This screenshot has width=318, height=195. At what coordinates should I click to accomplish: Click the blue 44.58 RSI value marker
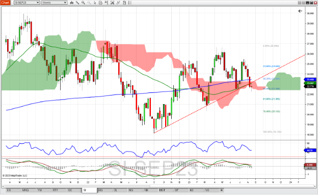click(310, 150)
